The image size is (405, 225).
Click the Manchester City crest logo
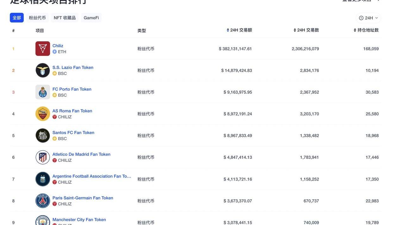[43, 221]
